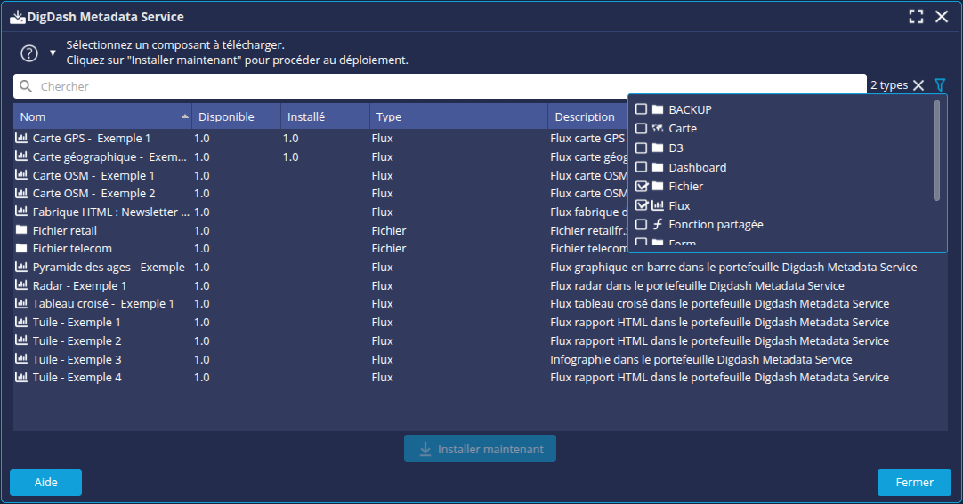Click the help question mark icon
Screen dimensions: 963x504
[x=29, y=53]
